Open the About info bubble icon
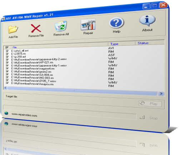 [x=147, y=20]
